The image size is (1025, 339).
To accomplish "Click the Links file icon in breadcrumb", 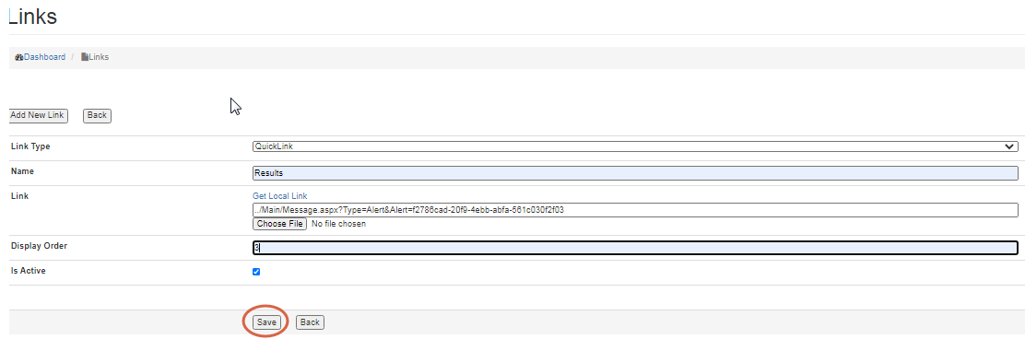I will [x=85, y=57].
